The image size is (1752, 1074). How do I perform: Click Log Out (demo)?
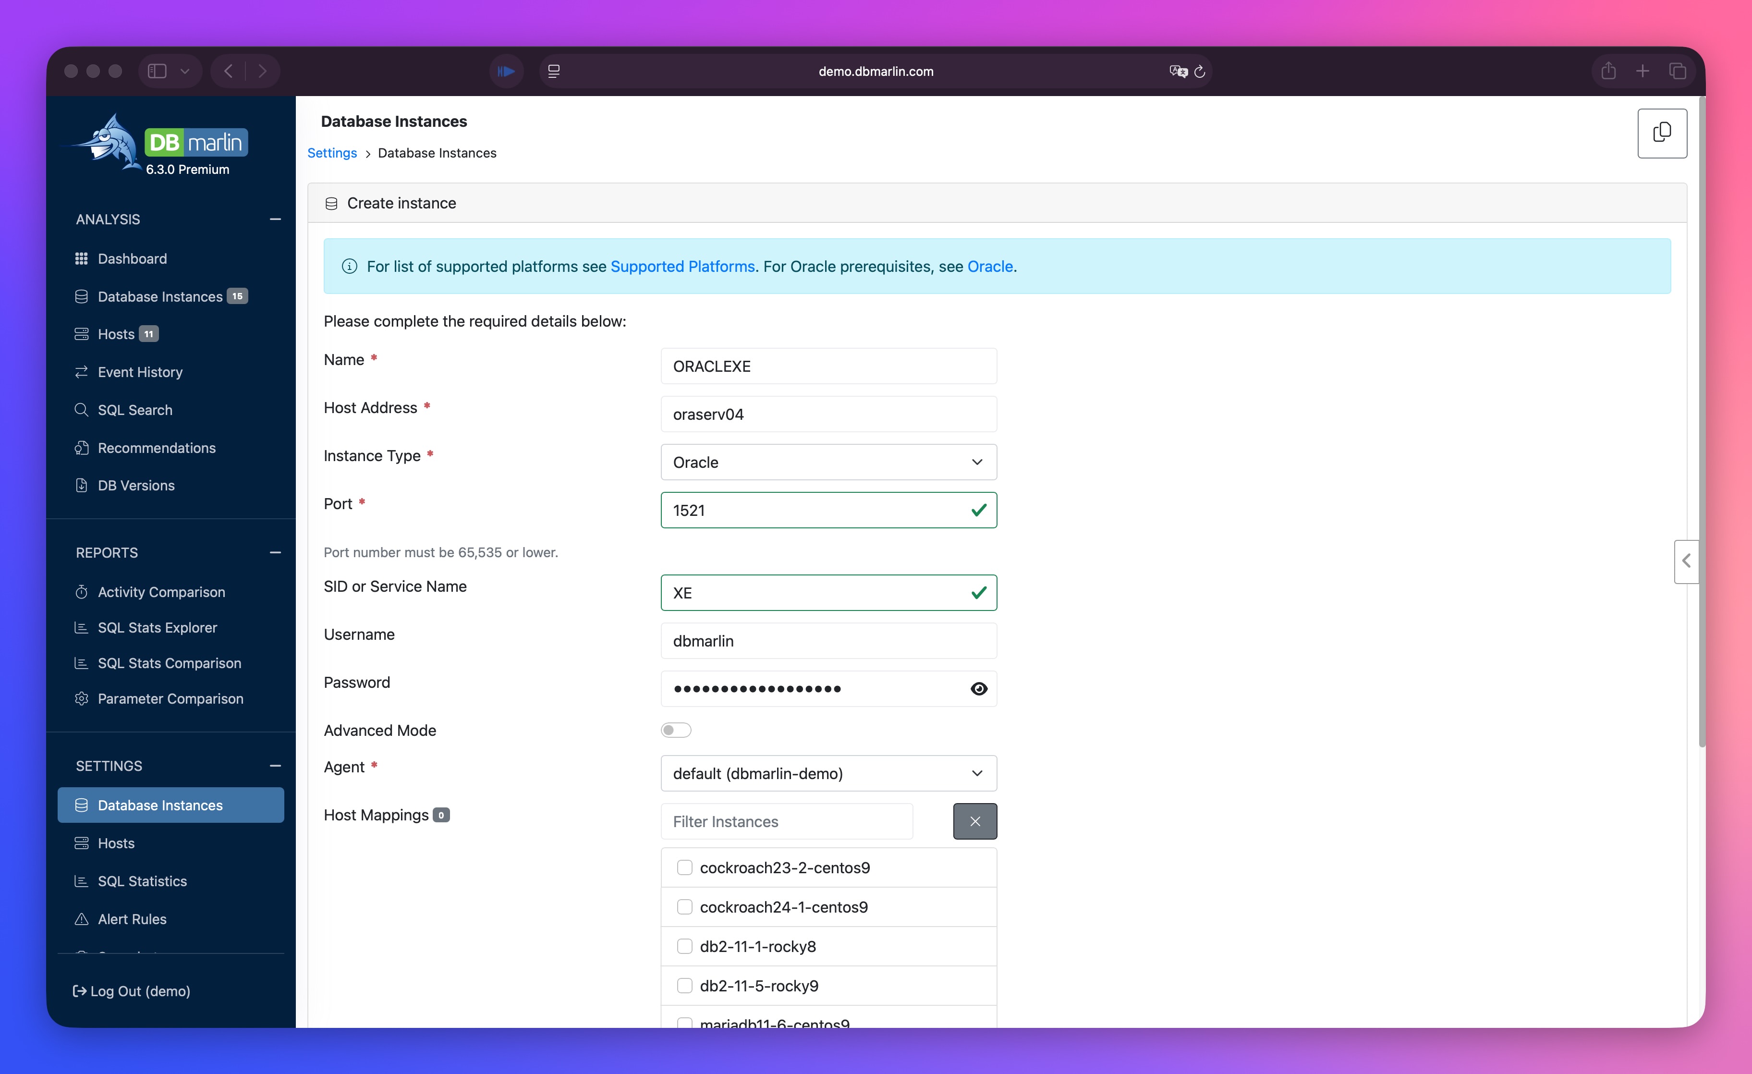click(x=132, y=991)
